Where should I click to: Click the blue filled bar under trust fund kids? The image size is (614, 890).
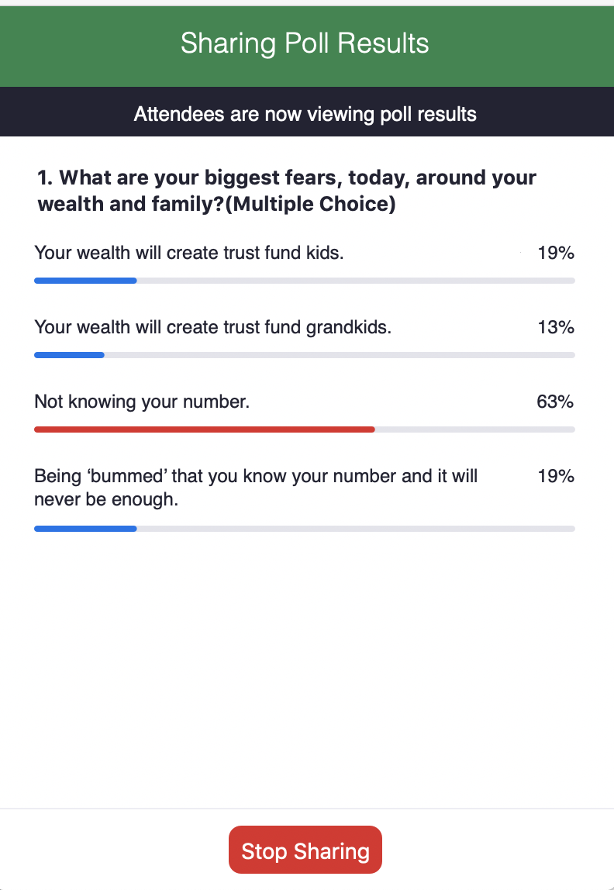pos(85,281)
